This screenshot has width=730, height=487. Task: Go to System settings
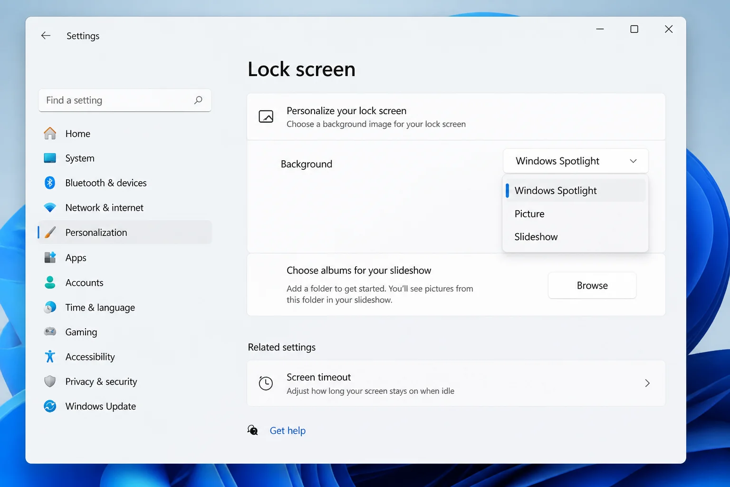point(125,158)
